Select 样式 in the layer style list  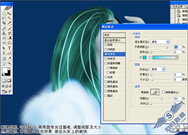(114, 35)
